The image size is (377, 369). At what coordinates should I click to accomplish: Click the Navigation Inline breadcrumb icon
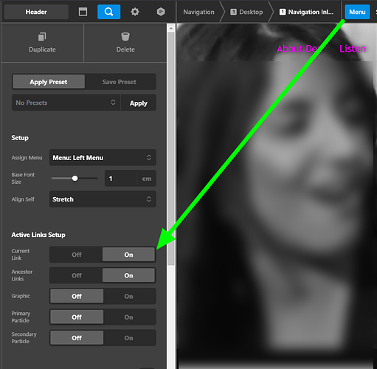click(x=283, y=12)
